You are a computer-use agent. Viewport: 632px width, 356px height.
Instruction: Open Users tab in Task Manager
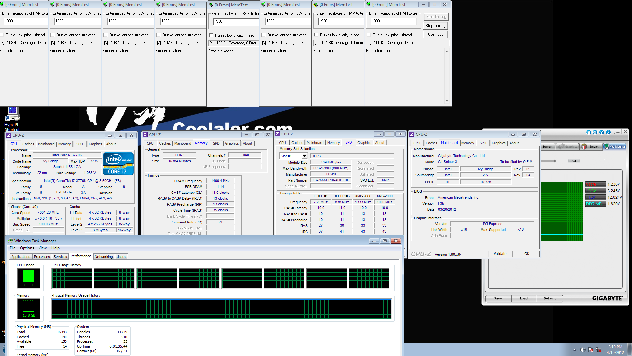[x=121, y=257]
